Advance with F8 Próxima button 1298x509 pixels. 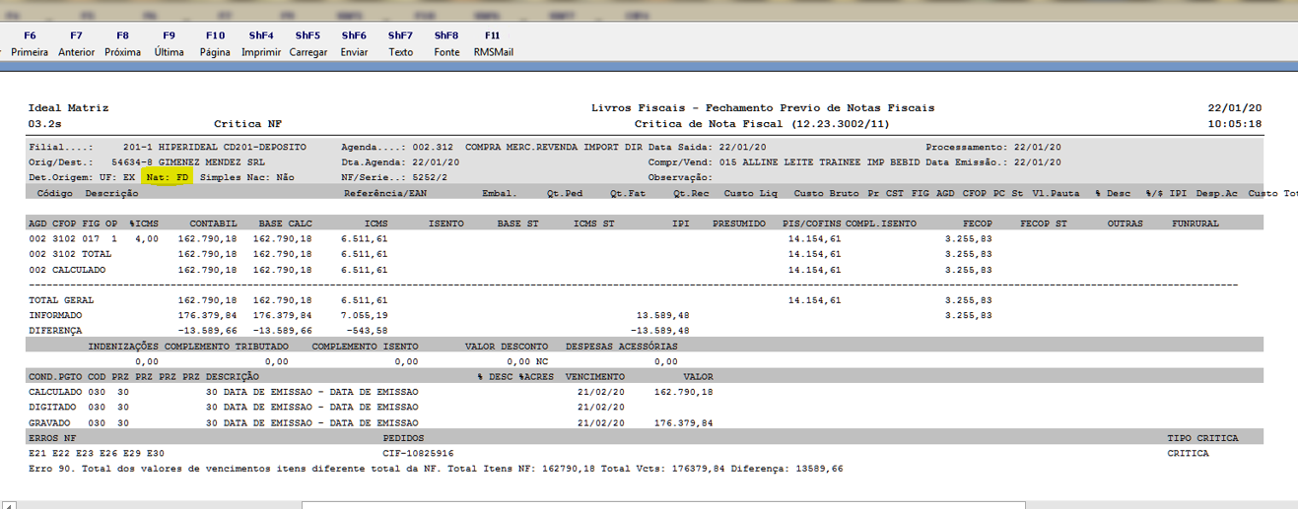click(x=122, y=43)
